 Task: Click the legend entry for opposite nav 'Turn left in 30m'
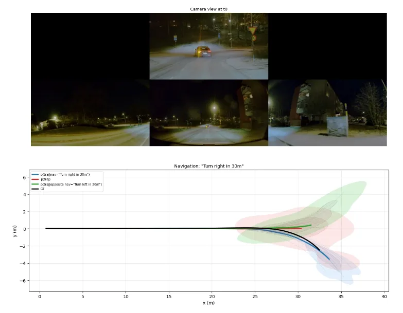[71, 184]
